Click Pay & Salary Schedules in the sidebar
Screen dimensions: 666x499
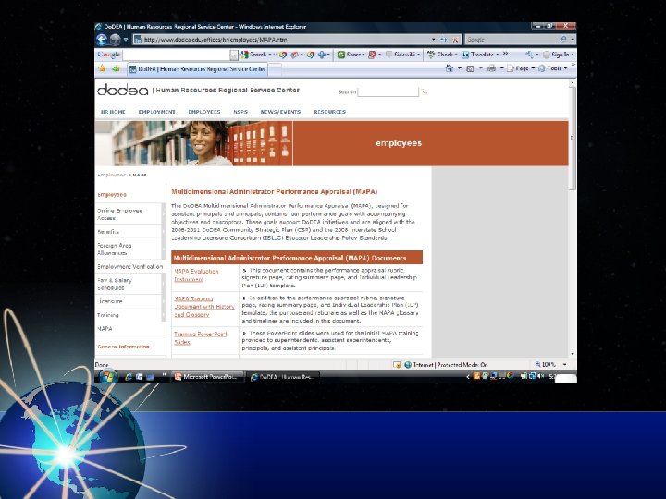tap(115, 284)
